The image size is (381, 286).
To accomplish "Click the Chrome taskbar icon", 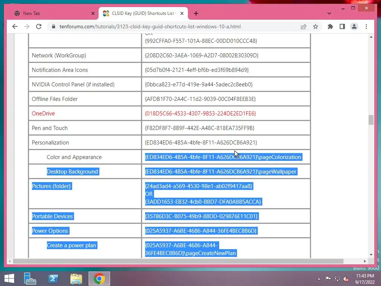I will (99, 279).
